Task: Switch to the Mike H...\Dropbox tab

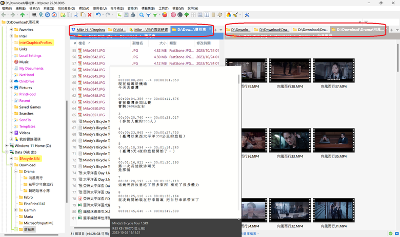Action: 88,30
